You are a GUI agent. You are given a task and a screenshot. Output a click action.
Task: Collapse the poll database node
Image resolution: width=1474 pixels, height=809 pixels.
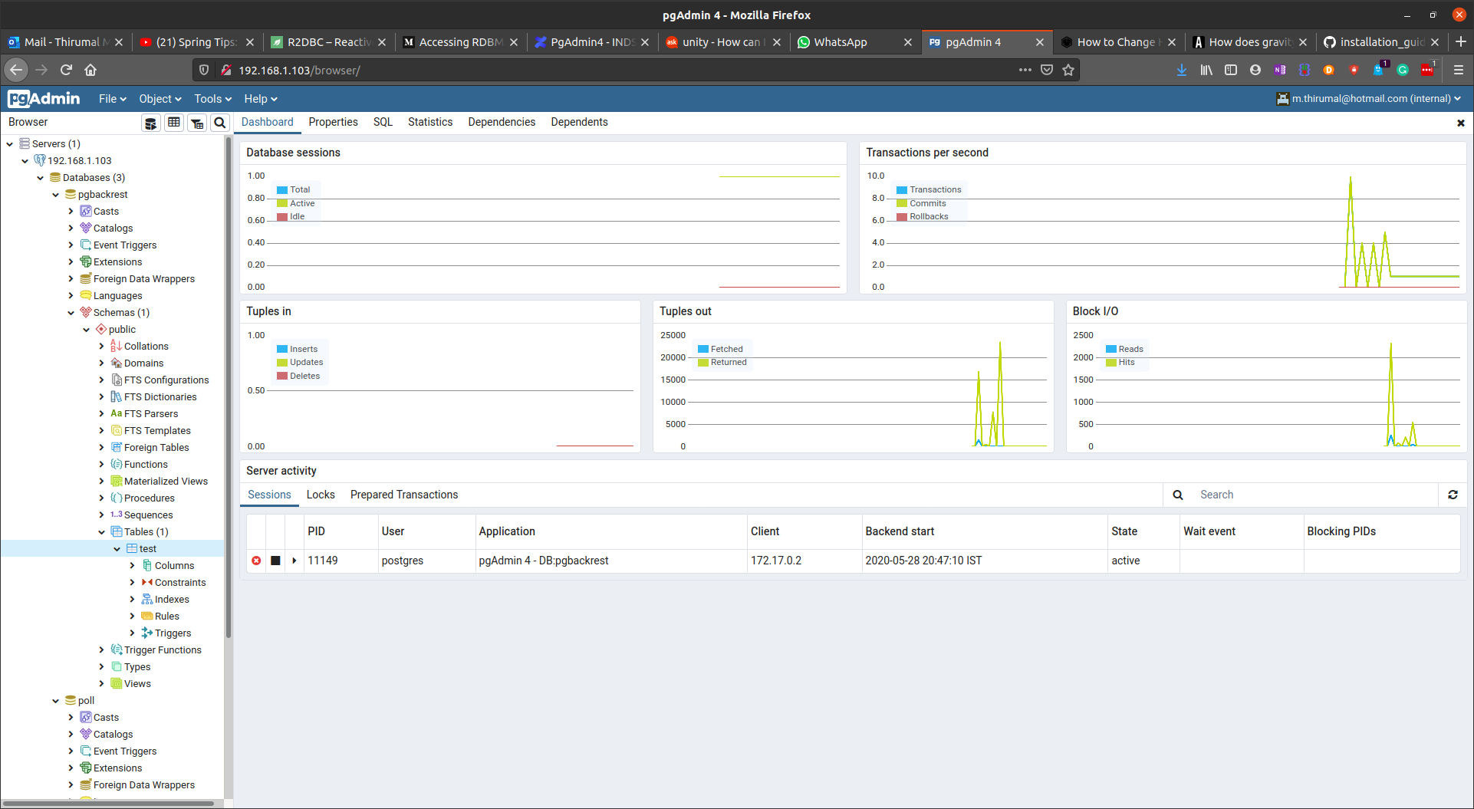pos(56,700)
